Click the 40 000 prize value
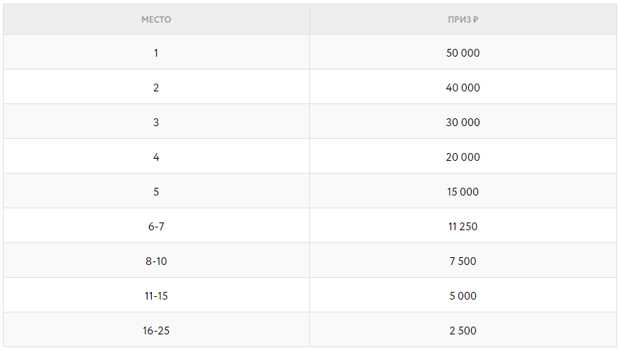The image size is (620, 350). pos(463,88)
